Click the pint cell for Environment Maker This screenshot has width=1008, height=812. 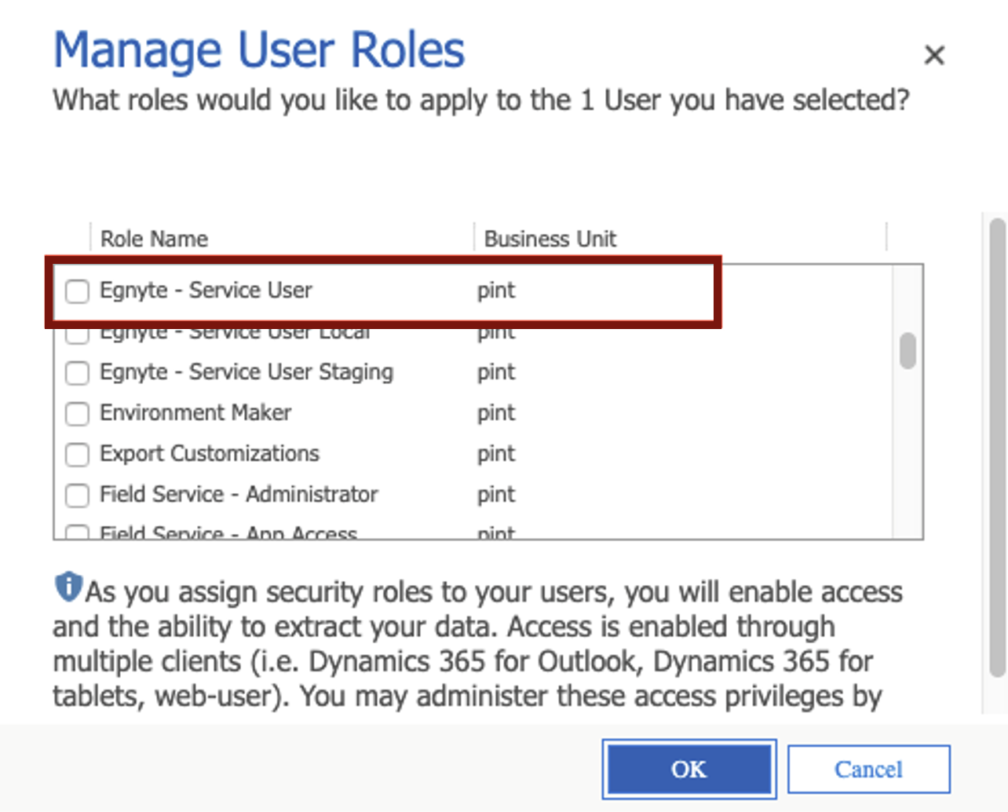[496, 413]
